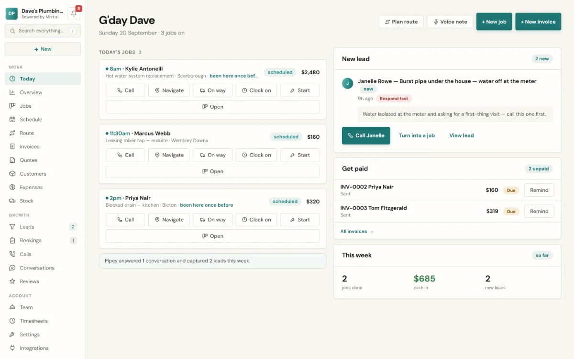Click the Search everything field
The width and height of the screenshot is (574, 359).
pyautogui.click(x=43, y=31)
